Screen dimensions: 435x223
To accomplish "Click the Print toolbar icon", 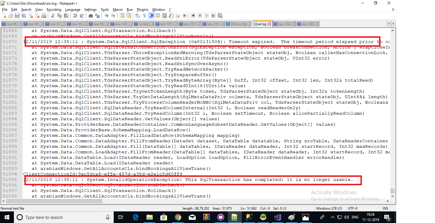I will click(x=43, y=16).
